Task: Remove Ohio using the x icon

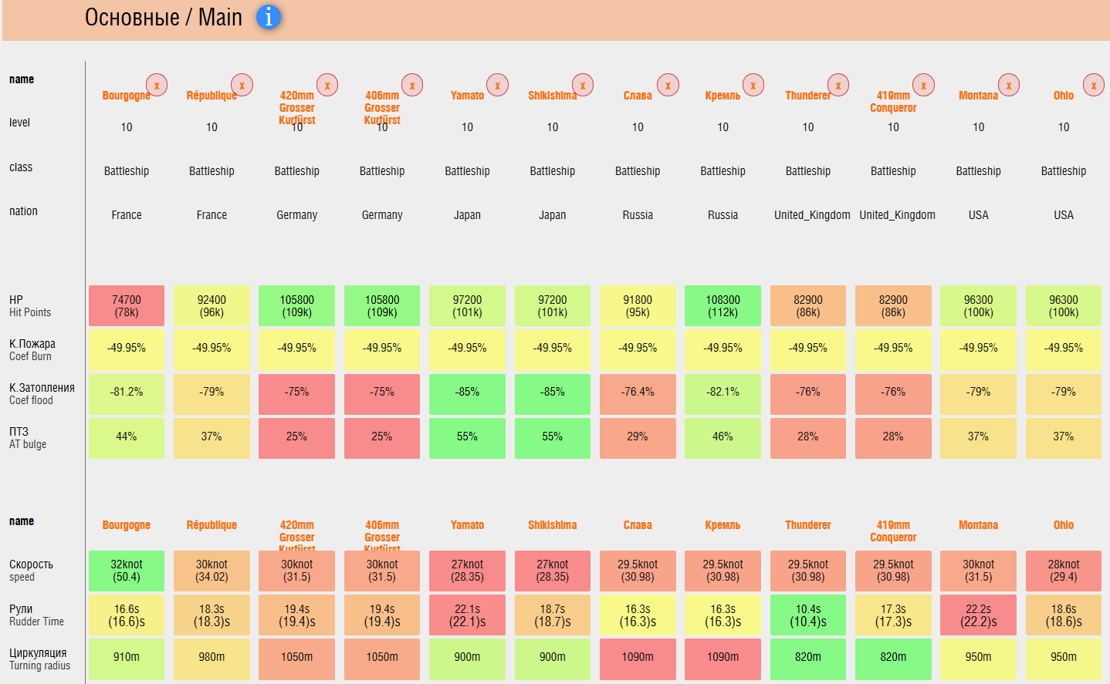Action: coord(1094,85)
